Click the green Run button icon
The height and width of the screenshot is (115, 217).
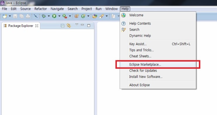click(x=54, y=16)
